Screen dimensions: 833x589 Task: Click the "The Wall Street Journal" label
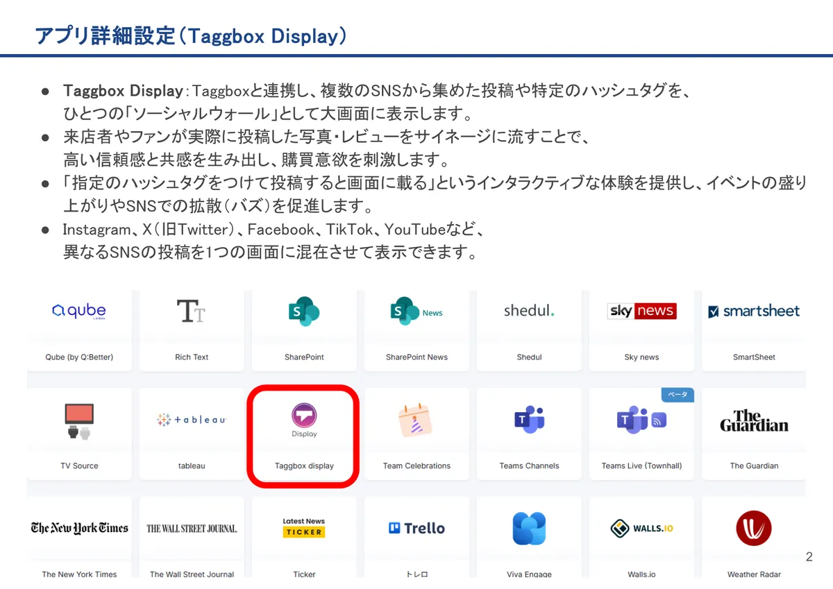(192, 574)
